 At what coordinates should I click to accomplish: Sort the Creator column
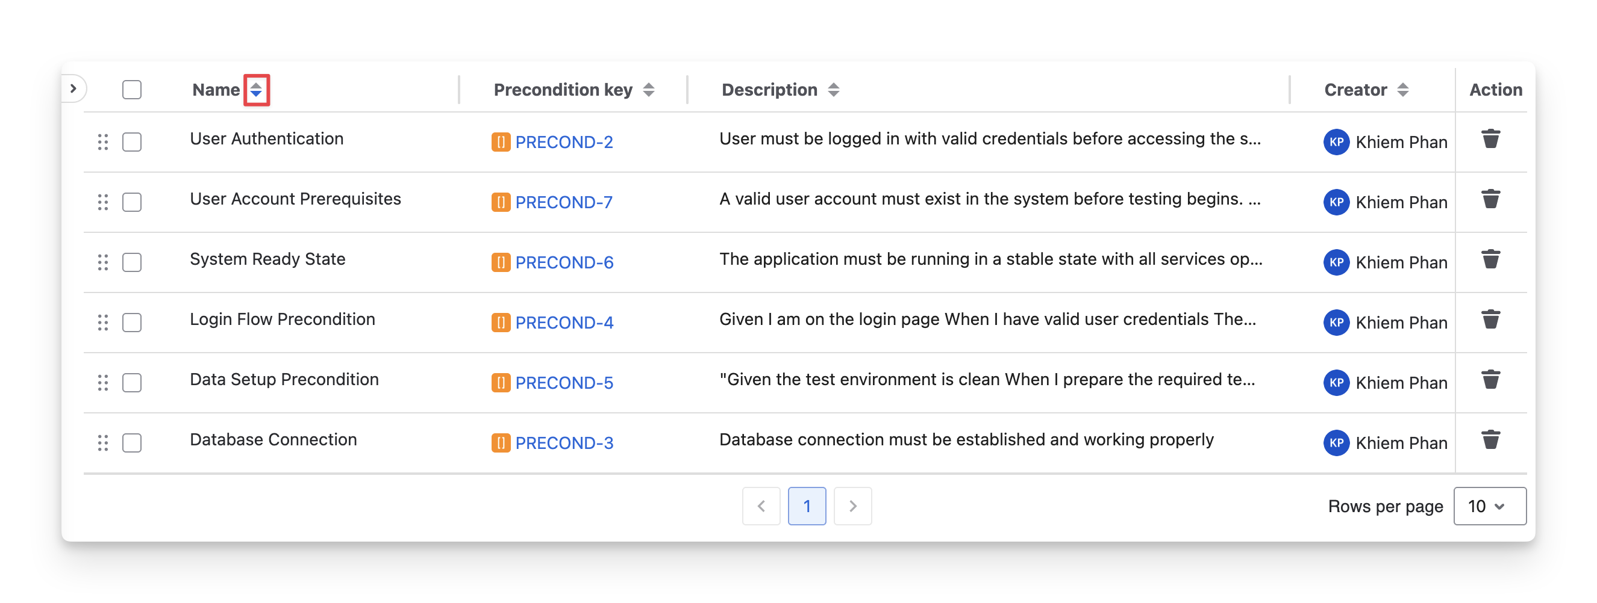pos(1402,90)
